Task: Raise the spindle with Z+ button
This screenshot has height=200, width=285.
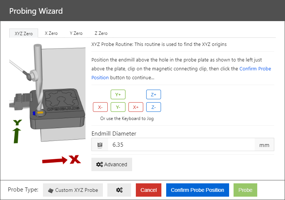Action: [x=154, y=94]
